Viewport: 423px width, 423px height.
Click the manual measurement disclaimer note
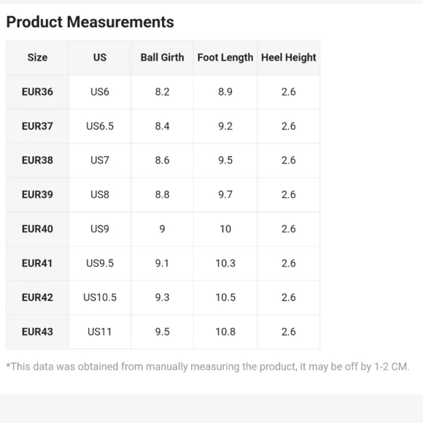(208, 367)
